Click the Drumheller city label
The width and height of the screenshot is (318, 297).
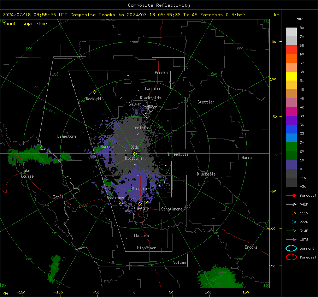click(x=207, y=174)
